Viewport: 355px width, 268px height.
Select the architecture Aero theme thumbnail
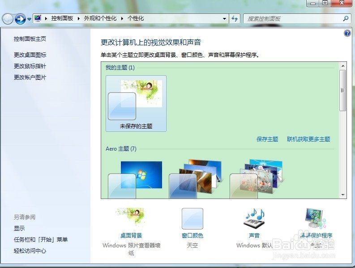(x=196, y=179)
